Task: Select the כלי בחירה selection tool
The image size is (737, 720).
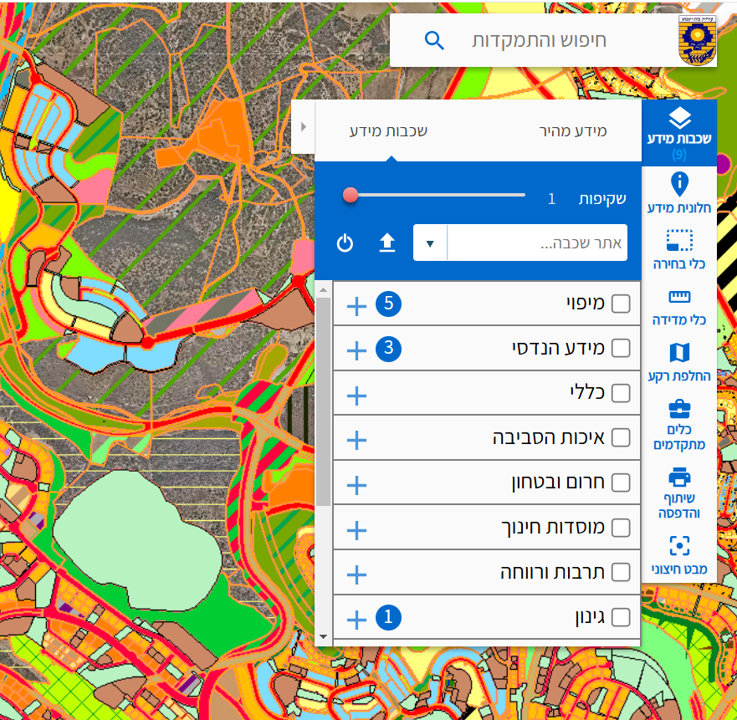Action: tap(679, 249)
